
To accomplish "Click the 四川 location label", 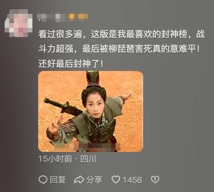I will pos(88,159).
